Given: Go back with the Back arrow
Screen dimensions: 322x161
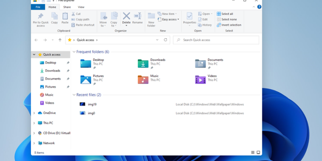Looking at the screenshot, I should (x=36, y=40).
